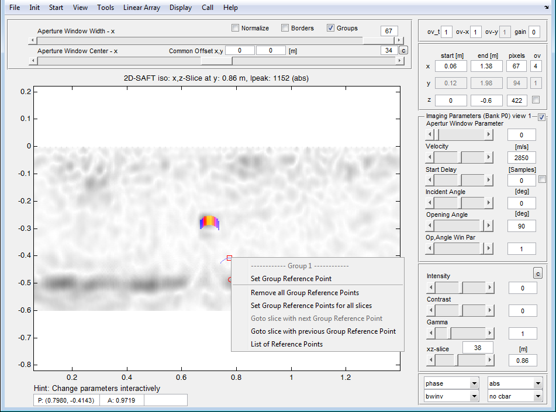Open the File menu
Screen dimensions: 556x412
pyautogui.click(x=15, y=8)
